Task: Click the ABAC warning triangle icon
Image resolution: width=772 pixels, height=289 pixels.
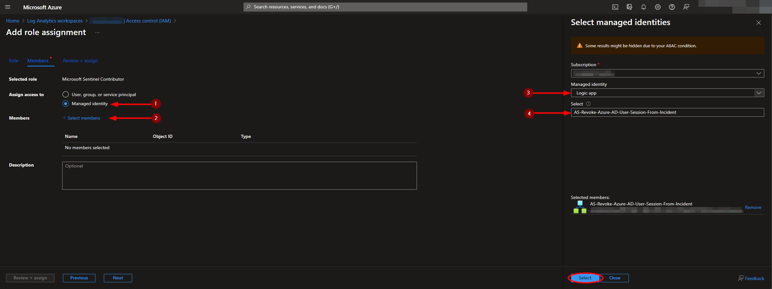Action: (x=579, y=45)
